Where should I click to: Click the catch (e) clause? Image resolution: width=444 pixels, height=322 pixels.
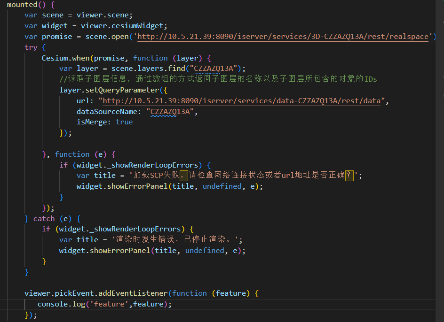click(52, 219)
